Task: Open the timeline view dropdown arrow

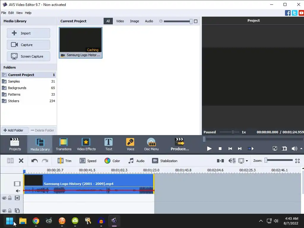Action: coord(247,161)
